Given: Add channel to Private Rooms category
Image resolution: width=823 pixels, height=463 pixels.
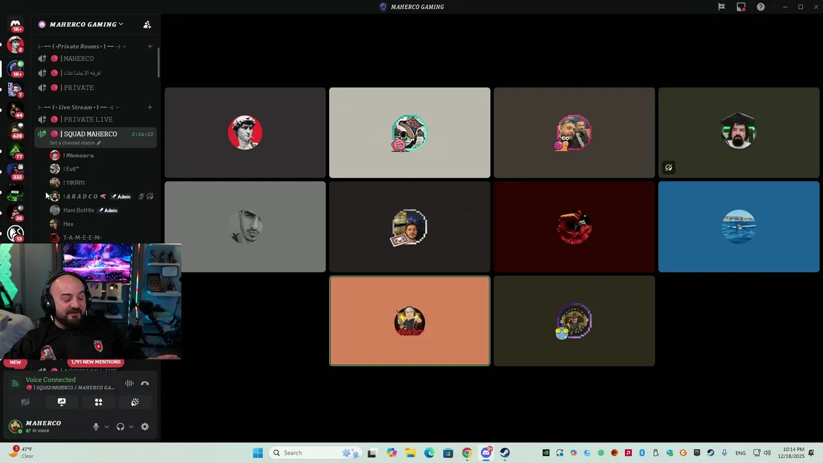Looking at the screenshot, I should [150, 46].
